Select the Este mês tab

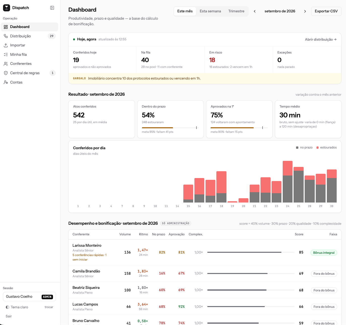click(x=185, y=11)
